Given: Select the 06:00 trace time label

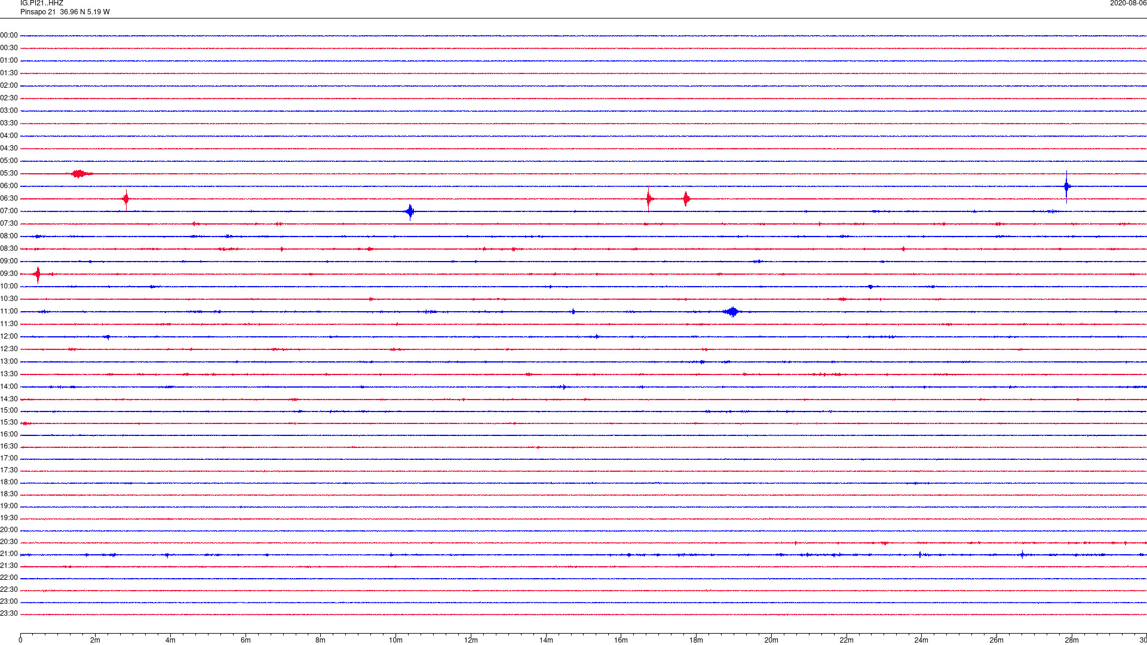Looking at the screenshot, I should click(9, 186).
